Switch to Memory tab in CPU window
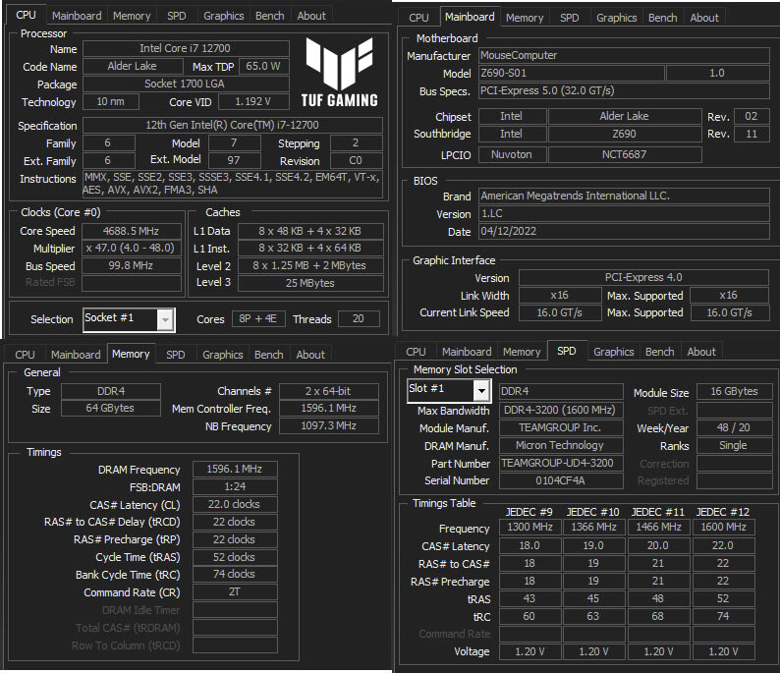780x673 pixels. [132, 16]
